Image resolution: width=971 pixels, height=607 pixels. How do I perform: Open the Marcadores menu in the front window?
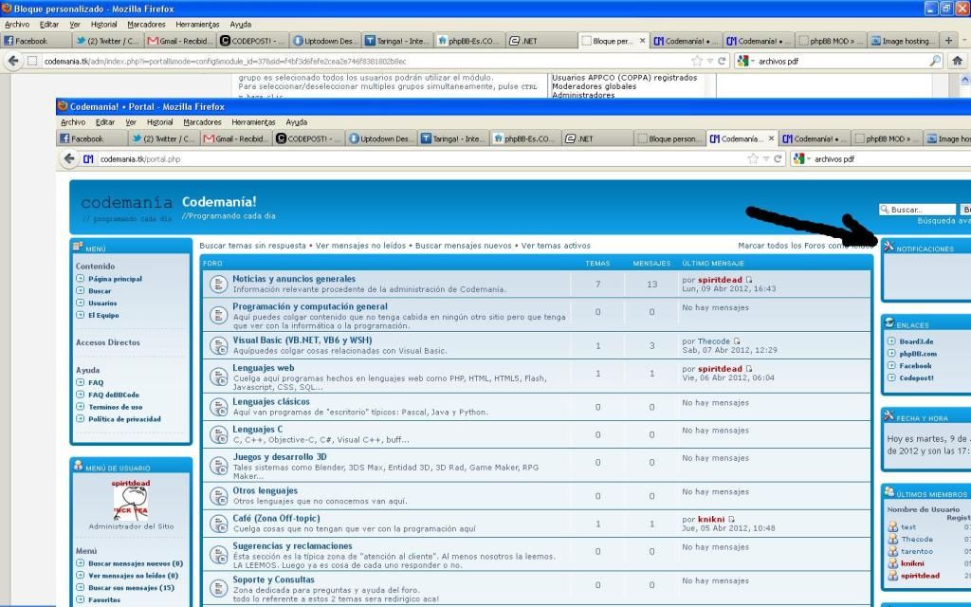202,122
